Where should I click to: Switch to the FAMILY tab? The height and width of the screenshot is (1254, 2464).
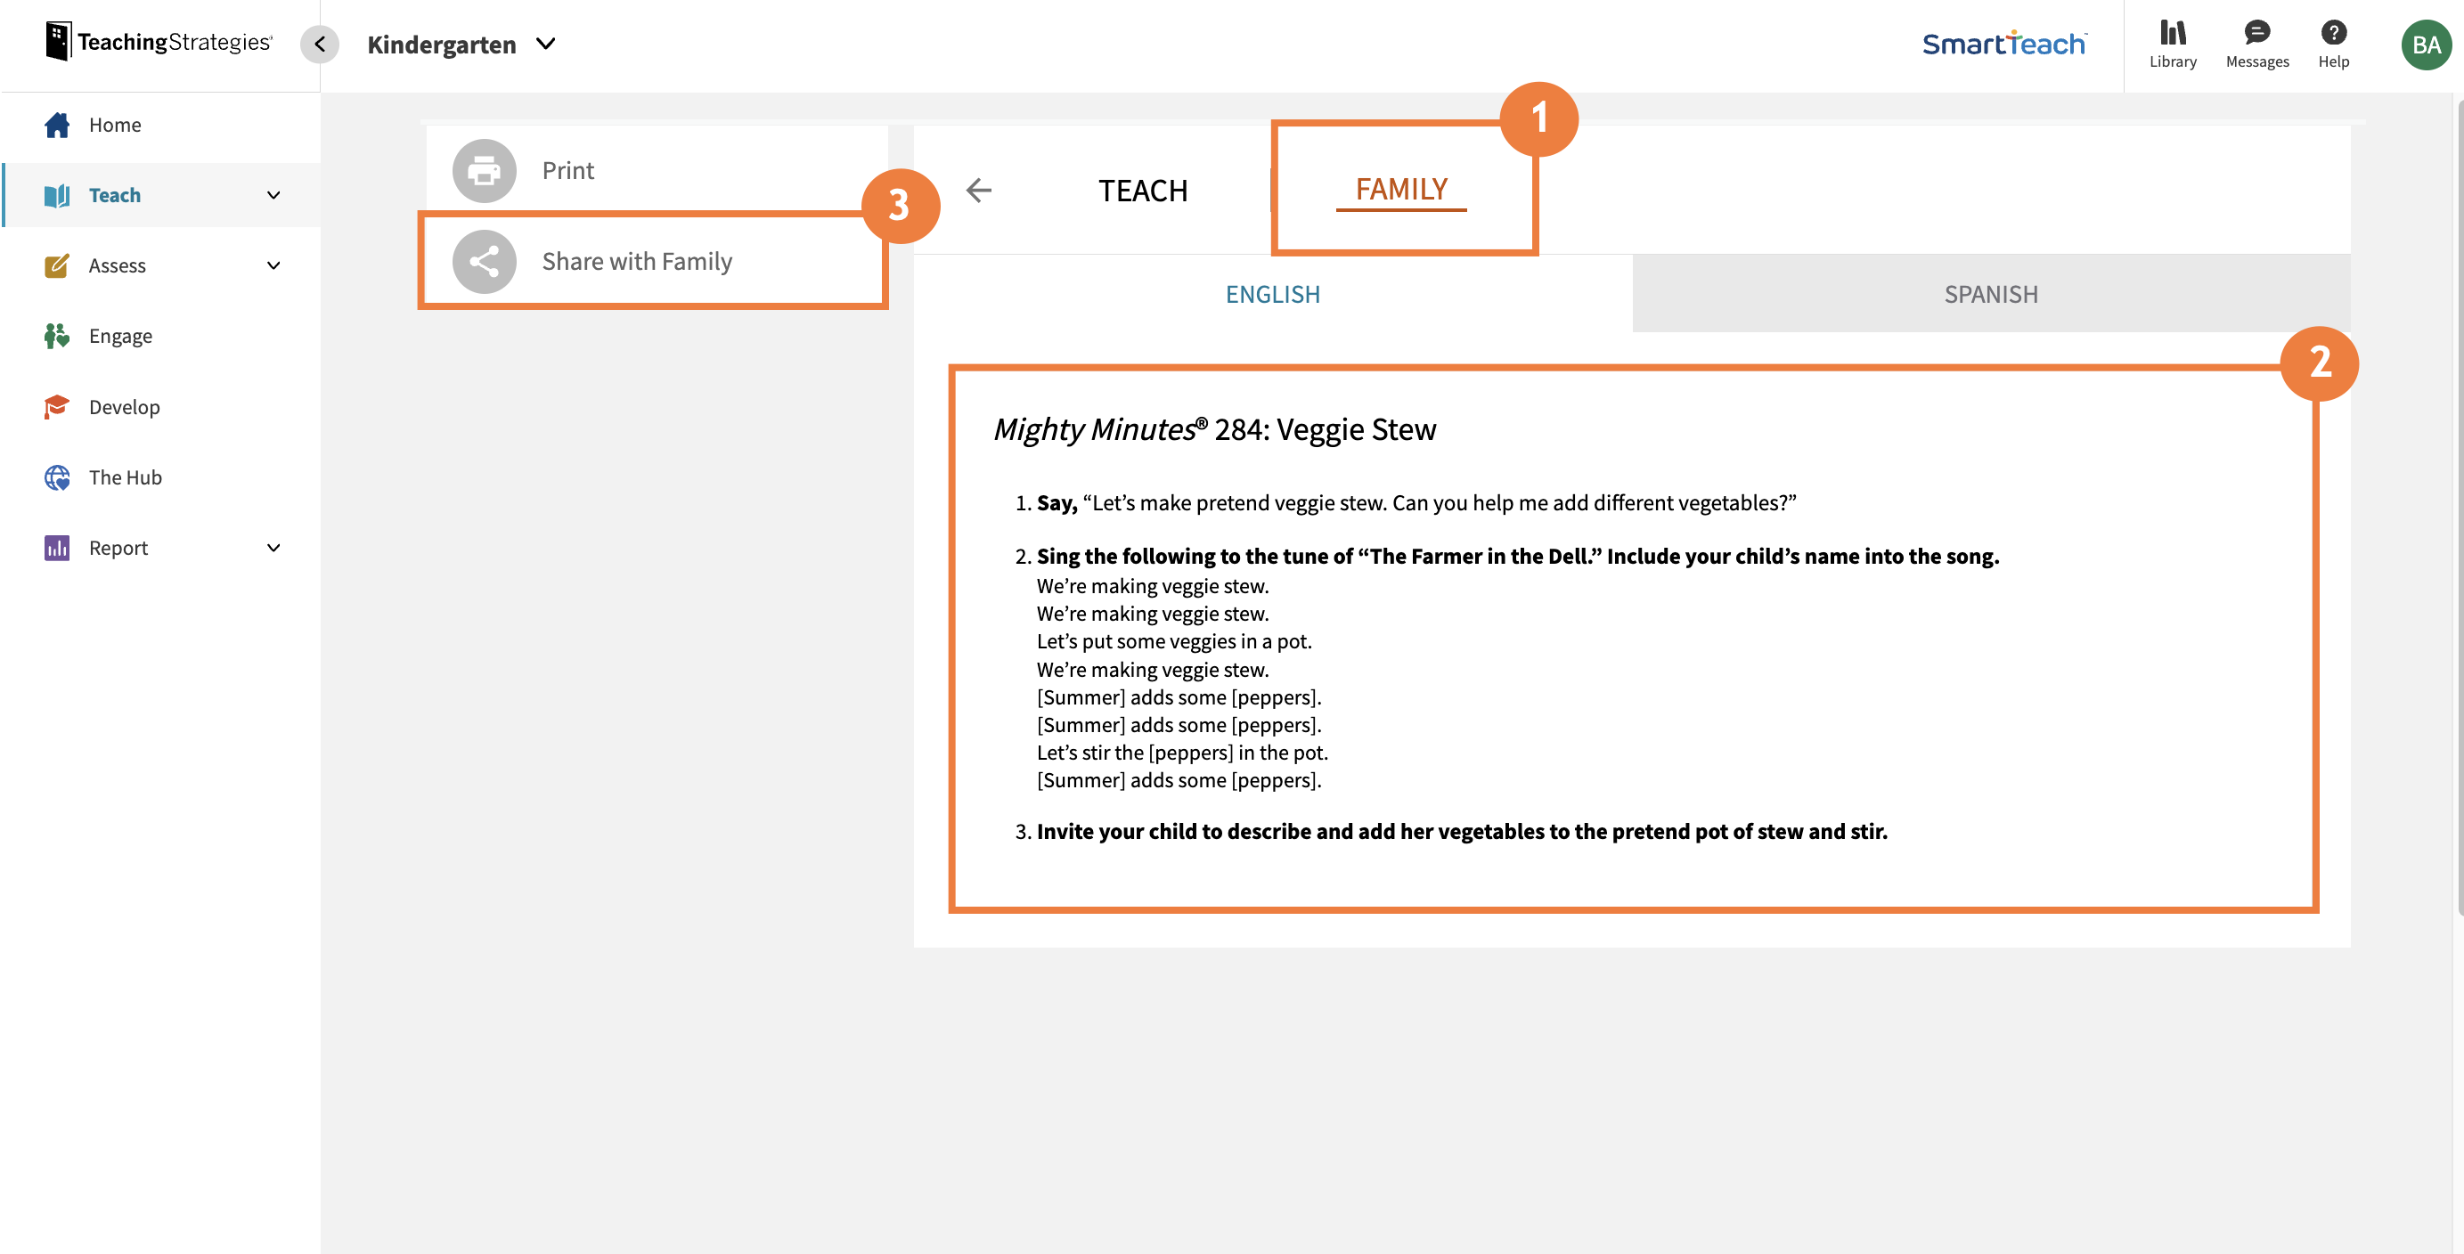point(1401,189)
